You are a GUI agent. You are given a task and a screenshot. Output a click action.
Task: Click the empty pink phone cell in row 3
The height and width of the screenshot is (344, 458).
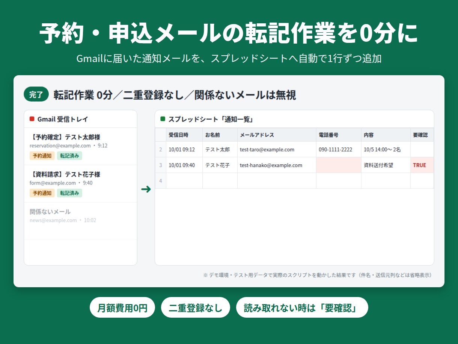[339, 165]
